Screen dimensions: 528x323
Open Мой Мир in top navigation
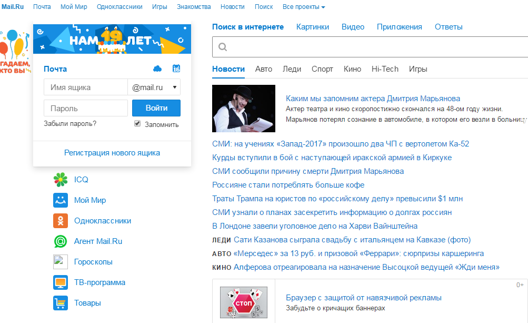(x=74, y=7)
